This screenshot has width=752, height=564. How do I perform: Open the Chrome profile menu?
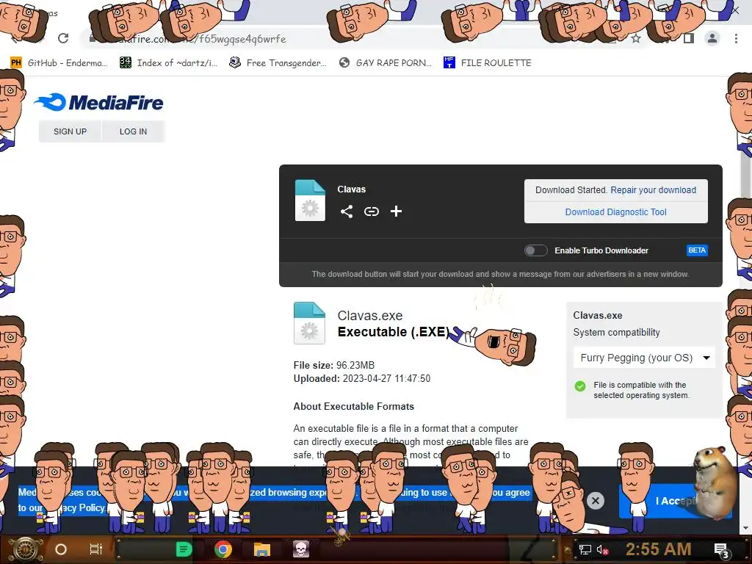(712, 38)
